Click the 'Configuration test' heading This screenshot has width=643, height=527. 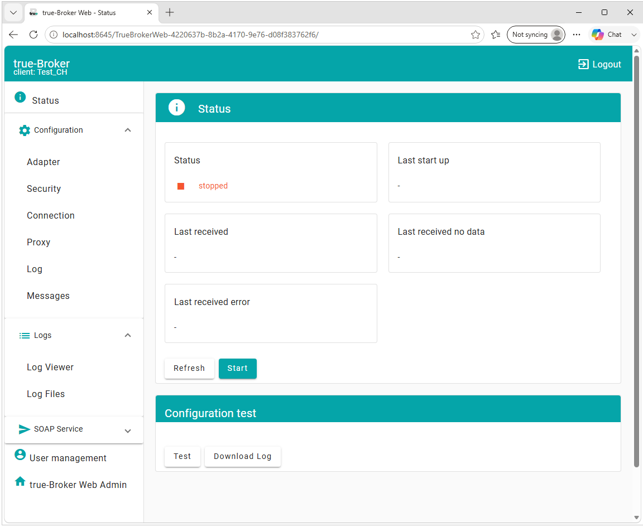coord(210,413)
